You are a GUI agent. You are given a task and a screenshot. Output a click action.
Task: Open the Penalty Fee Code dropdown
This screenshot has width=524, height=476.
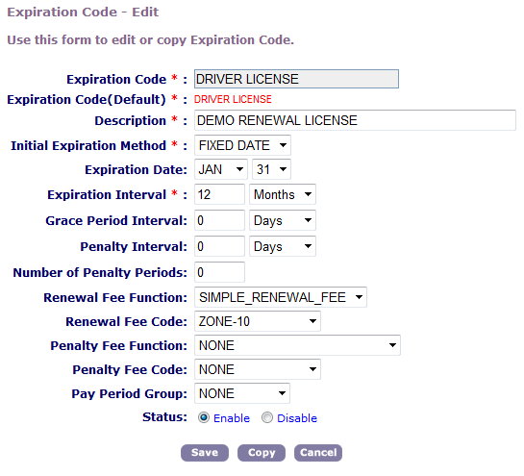tap(258, 369)
